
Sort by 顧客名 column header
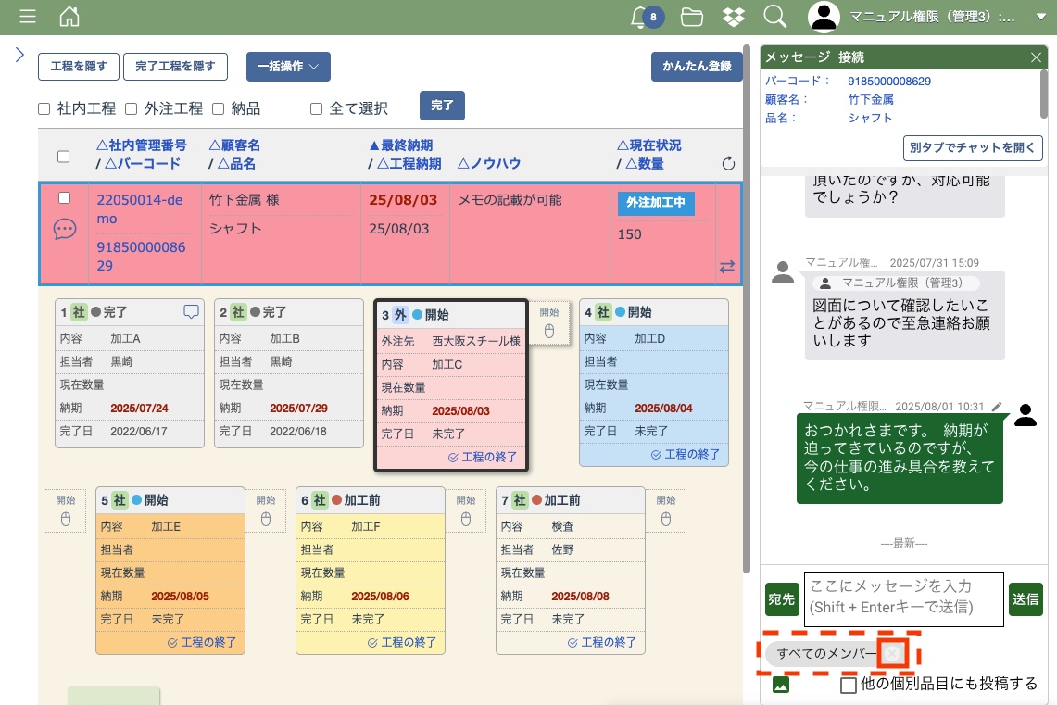point(234,145)
